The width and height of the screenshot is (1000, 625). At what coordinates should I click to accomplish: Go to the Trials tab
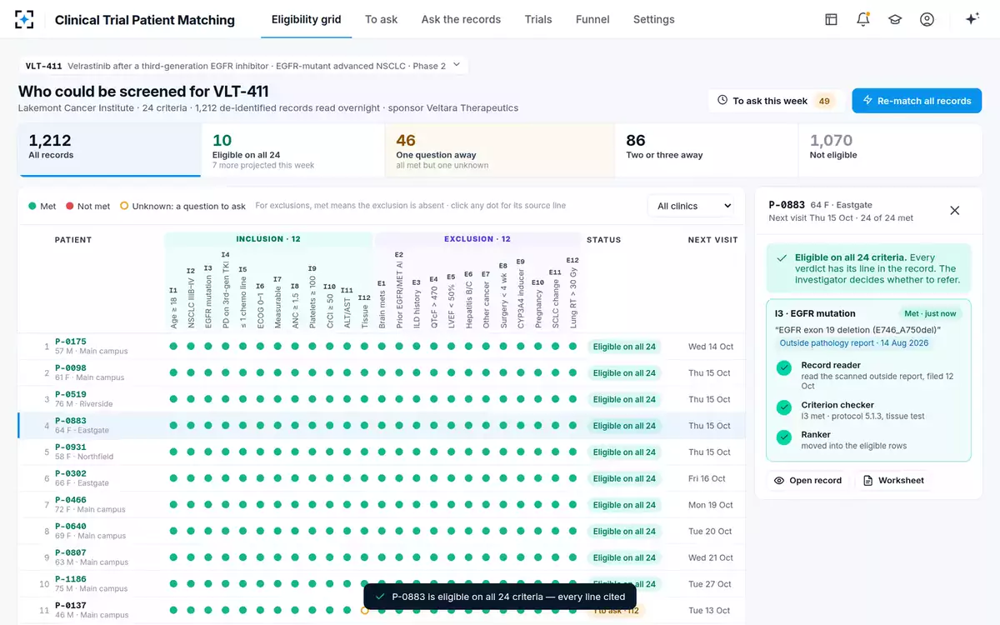(538, 19)
